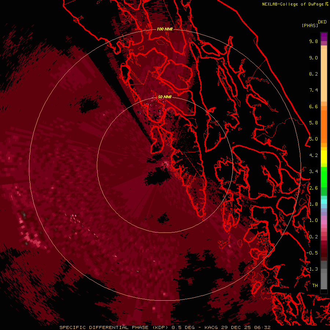Click the 100 NMI range ring label

click(x=165, y=29)
